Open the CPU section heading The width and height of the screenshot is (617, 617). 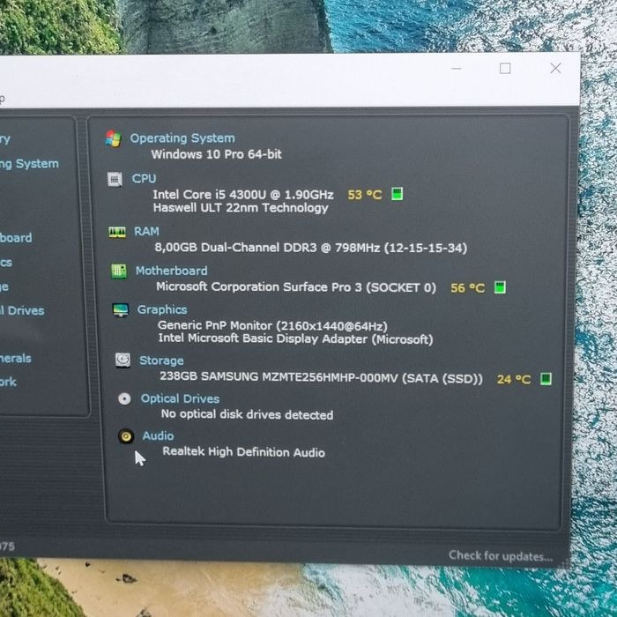tap(144, 179)
